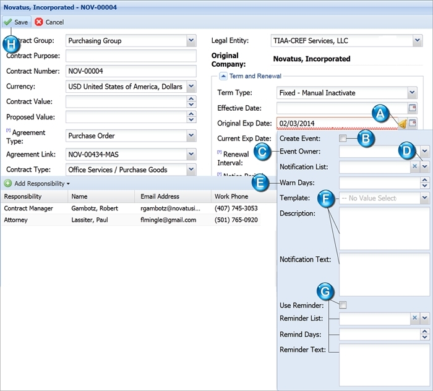The height and width of the screenshot is (391, 433).
Task: Open the Template dropdown
Action: 424,198
